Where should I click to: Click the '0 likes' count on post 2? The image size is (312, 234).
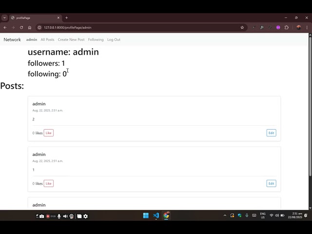[38, 133]
